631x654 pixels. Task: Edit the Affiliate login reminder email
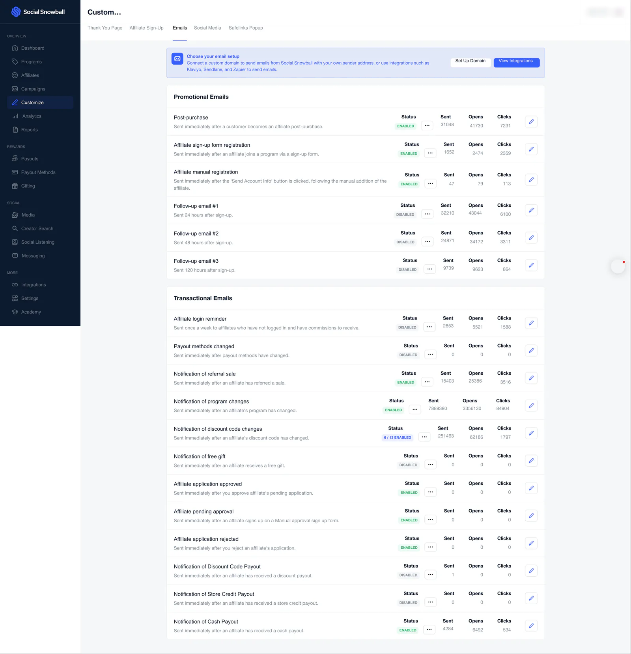tap(531, 323)
